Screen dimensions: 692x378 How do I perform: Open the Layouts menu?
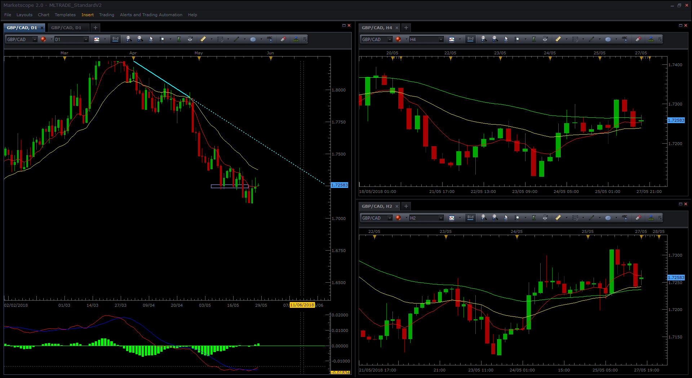pos(24,15)
